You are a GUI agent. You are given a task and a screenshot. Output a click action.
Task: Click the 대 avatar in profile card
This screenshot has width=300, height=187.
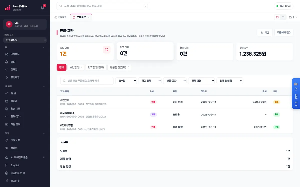pyautogui.click(x=9, y=24)
